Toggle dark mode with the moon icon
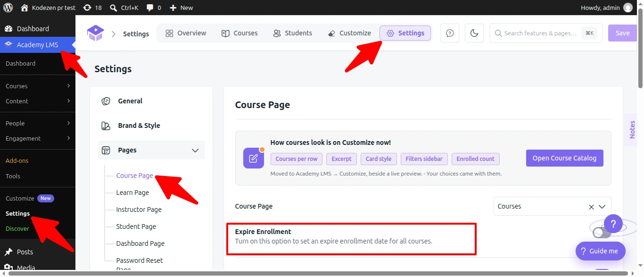644x277 pixels. tap(474, 33)
